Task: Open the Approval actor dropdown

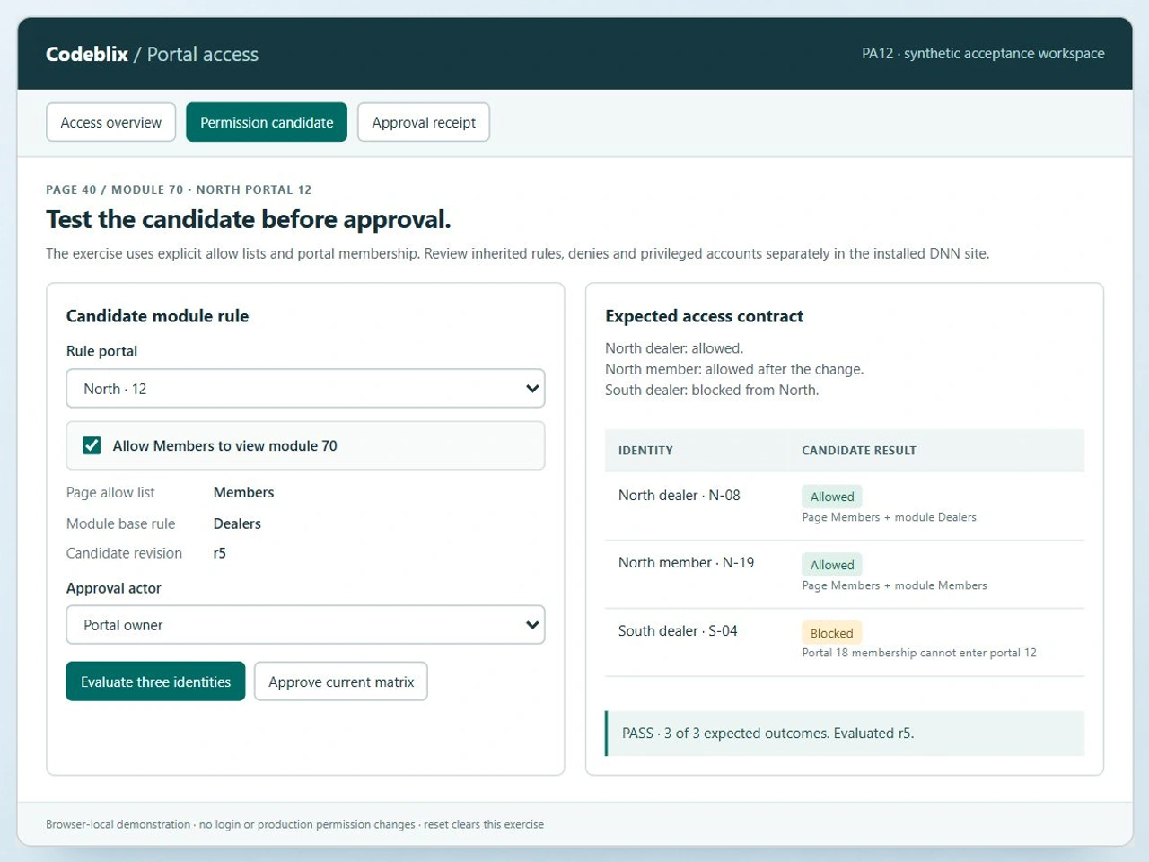Action: coord(305,625)
